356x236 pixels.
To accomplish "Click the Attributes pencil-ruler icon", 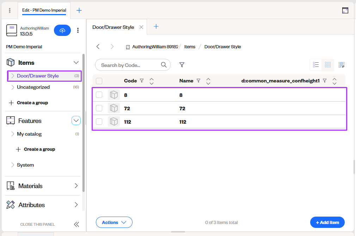I will click(x=11, y=205).
